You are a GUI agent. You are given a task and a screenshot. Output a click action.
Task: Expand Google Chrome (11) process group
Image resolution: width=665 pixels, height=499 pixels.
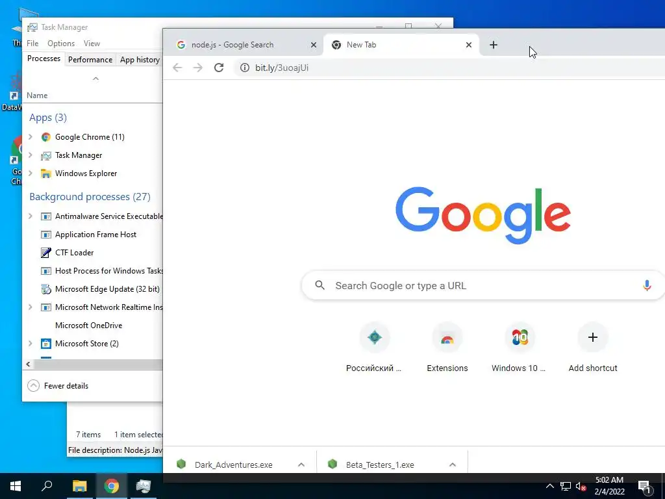pos(30,136)
